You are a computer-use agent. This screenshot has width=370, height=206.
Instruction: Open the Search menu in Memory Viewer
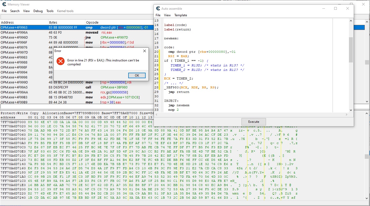pos(15,11)
